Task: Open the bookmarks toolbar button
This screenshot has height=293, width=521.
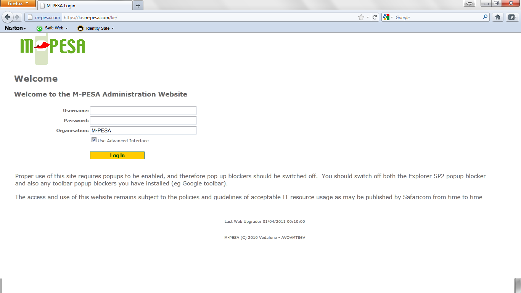Action: 512,17
